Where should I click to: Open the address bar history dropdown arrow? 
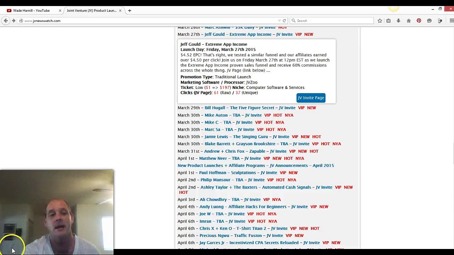(x=279, y=21)
